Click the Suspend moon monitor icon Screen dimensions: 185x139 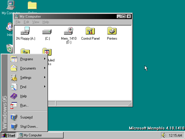[14, 117]
